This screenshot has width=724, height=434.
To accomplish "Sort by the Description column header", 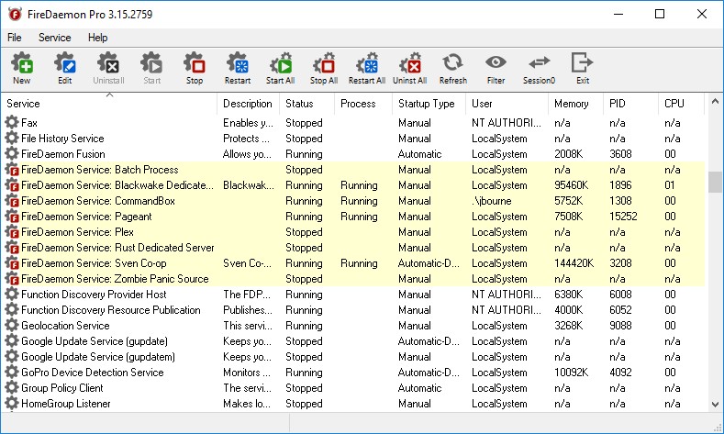I will point(248,104).
